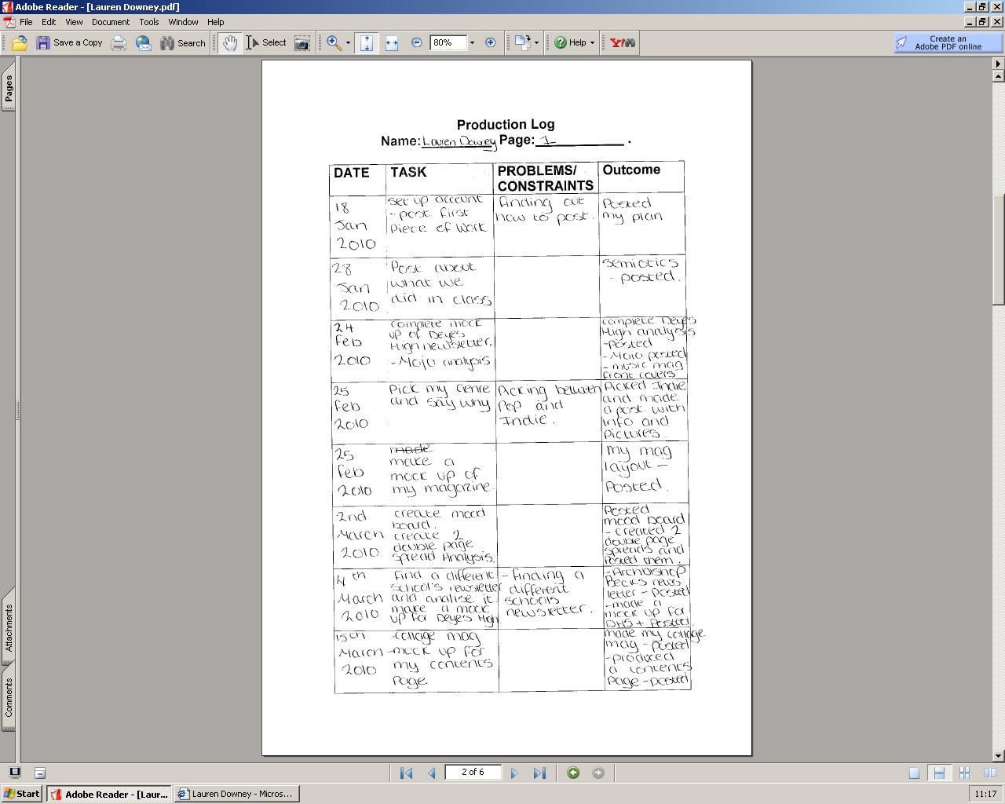Image resolution: width=1005 pixels, height=804 pixels.
Task: Open the Document menu
Action: [110, 22]
